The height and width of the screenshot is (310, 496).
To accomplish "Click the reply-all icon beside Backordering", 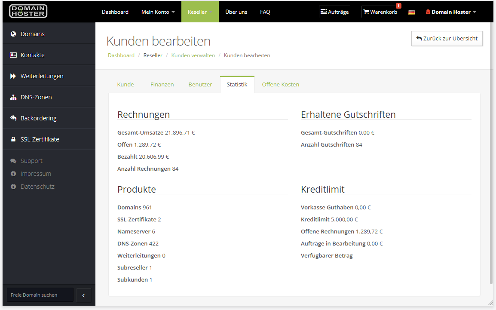I will tap(13, 118).
